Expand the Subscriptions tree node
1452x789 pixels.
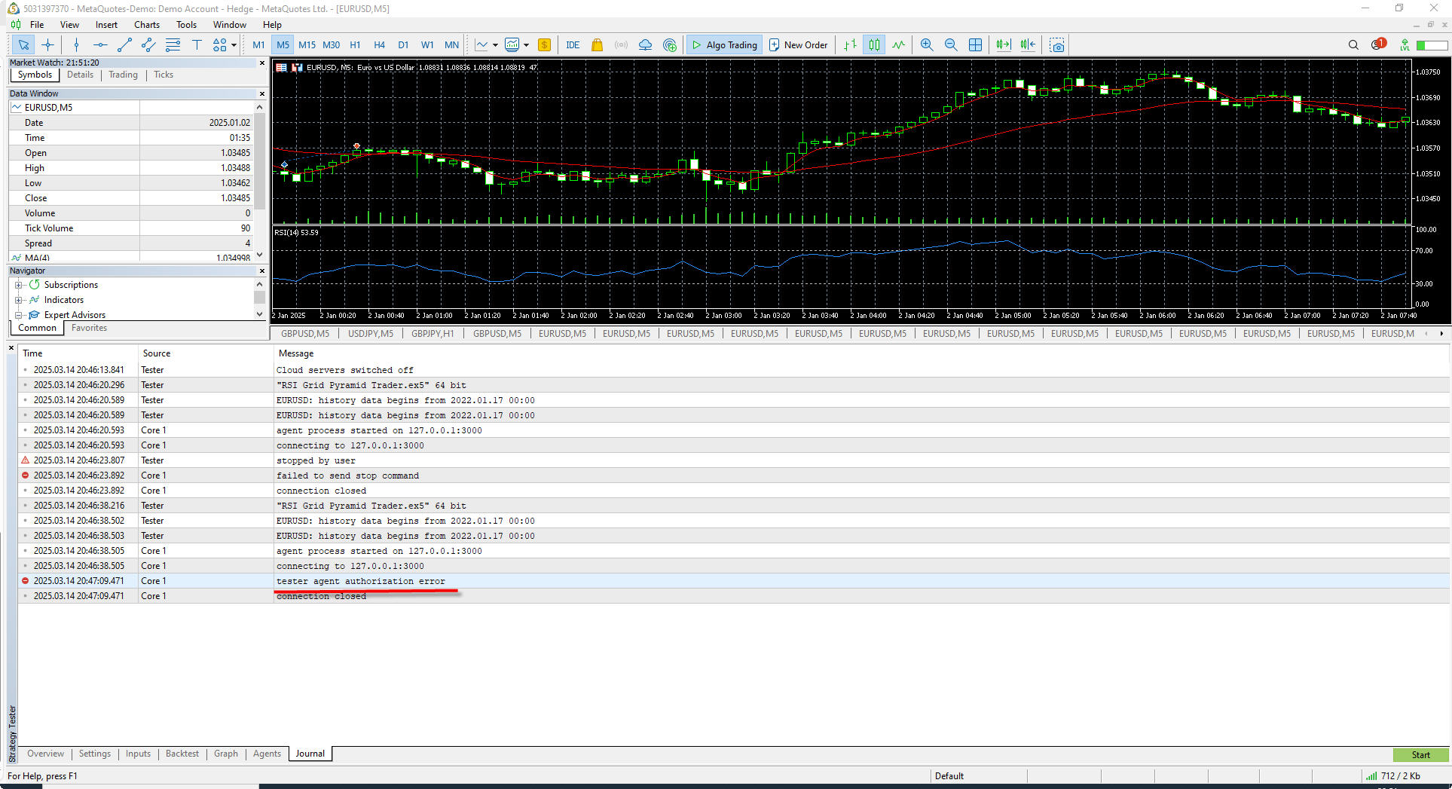click(19, 285)
